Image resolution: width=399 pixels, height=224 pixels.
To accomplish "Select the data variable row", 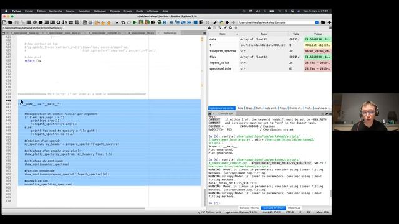I will pos(270,39).
